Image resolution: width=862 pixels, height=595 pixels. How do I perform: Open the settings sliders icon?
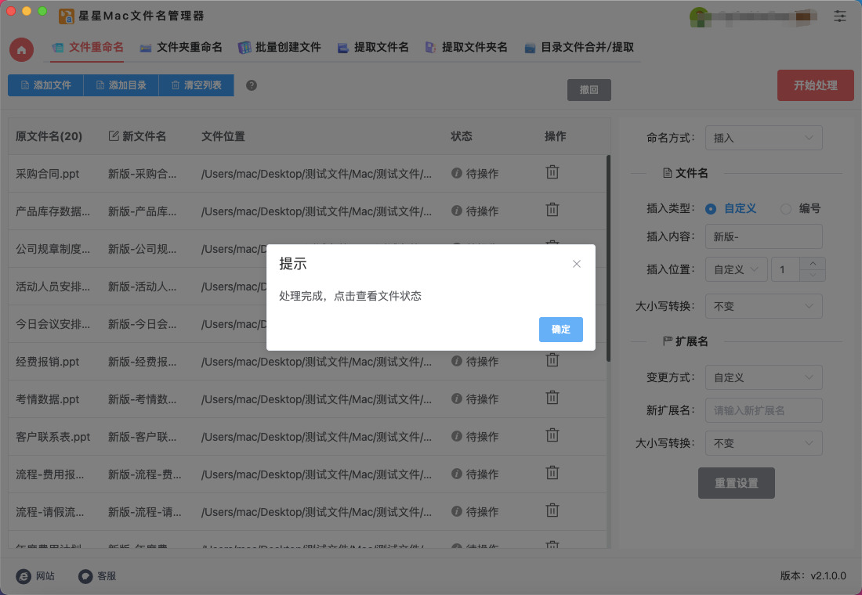pyautogui.click(x=840, y=16)
